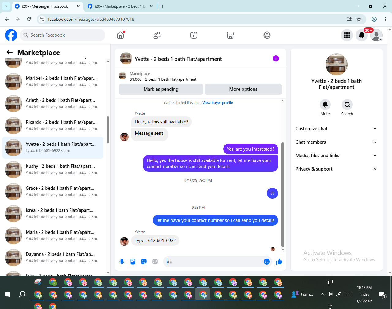Click the 'Typo. 612 601-6922' message bubble

[155, 241]
